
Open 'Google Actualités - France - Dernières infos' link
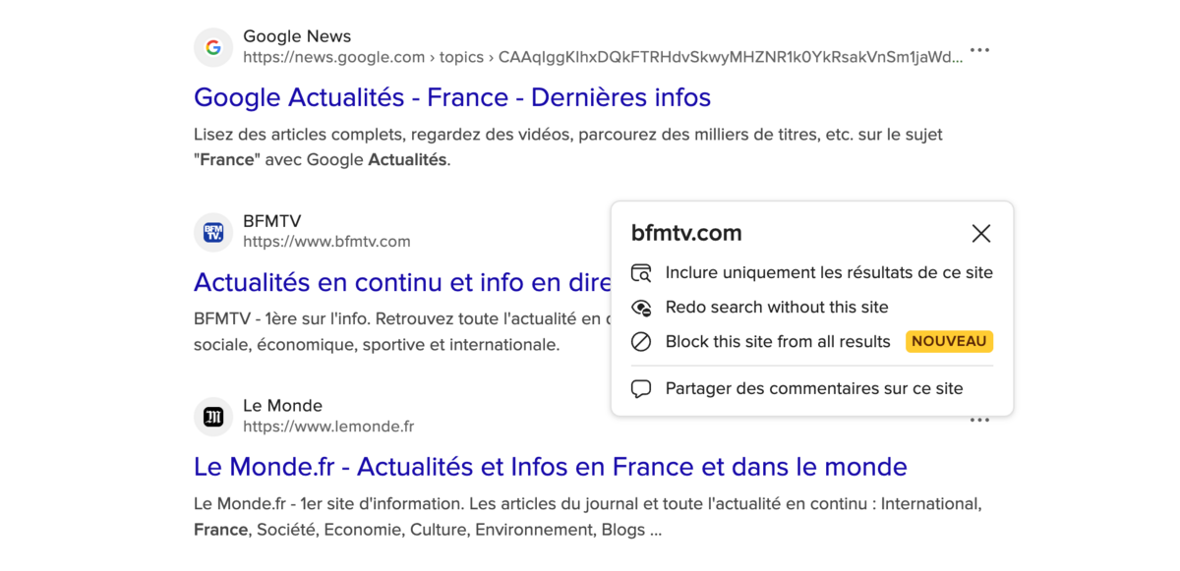tap(452, 97)
